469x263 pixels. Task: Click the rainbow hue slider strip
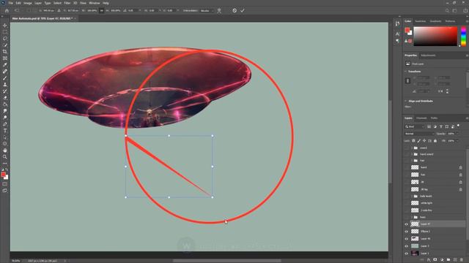pos(463,36)
